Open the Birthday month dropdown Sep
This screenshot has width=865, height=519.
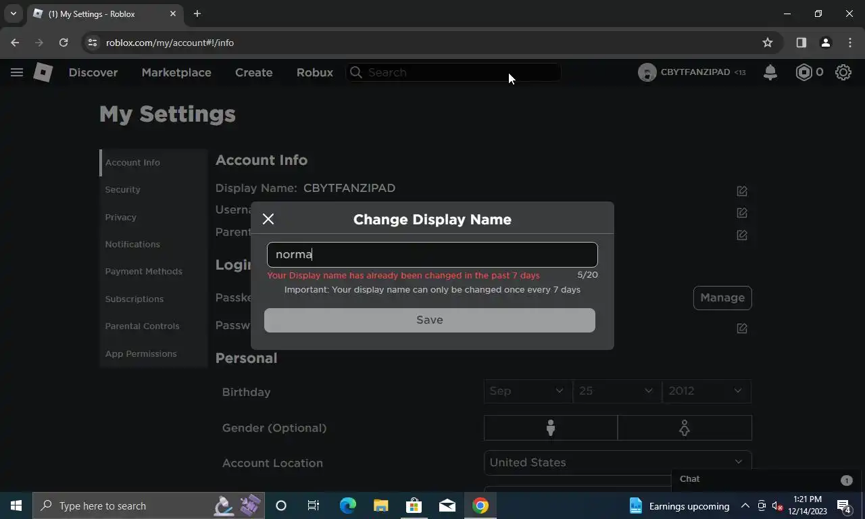[x=527, y=391]
